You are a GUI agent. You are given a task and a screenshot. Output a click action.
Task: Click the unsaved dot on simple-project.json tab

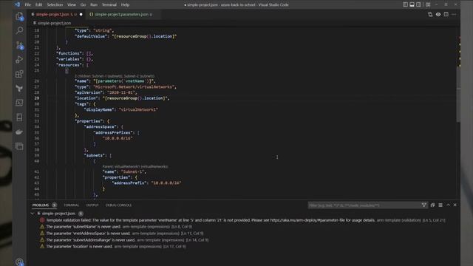tap(81, 14)
